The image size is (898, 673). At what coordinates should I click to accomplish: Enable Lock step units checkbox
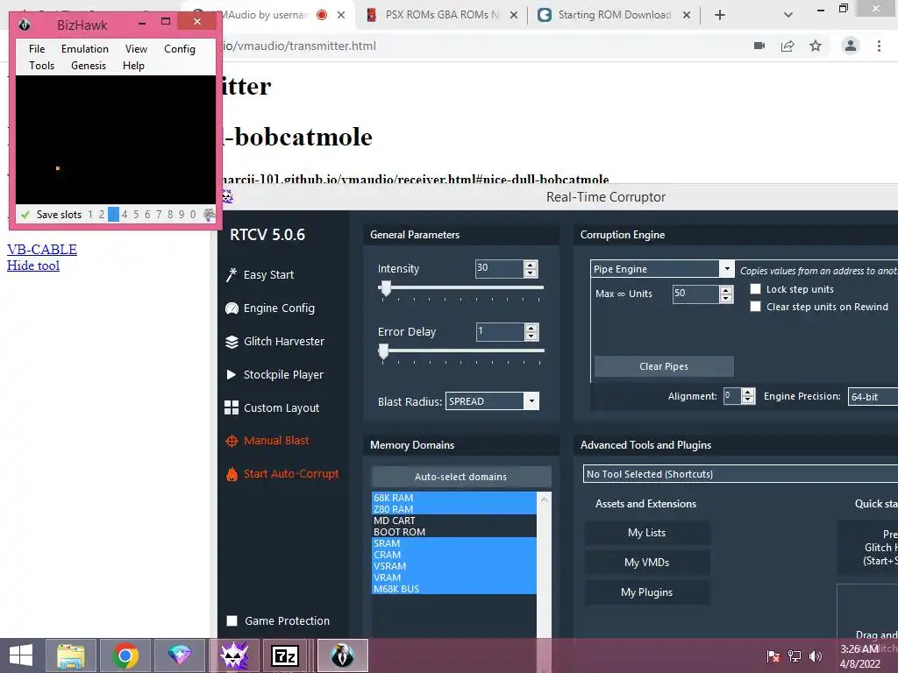[755, 289]
